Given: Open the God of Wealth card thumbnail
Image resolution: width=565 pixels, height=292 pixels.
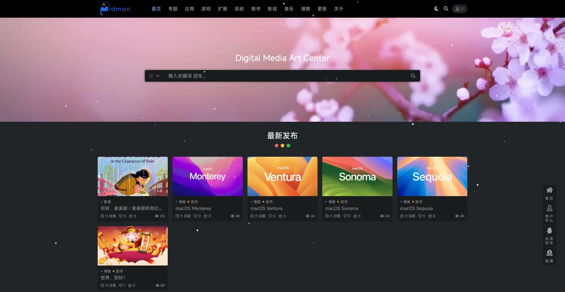Looking at the screenshot, I should click(133, 246).
